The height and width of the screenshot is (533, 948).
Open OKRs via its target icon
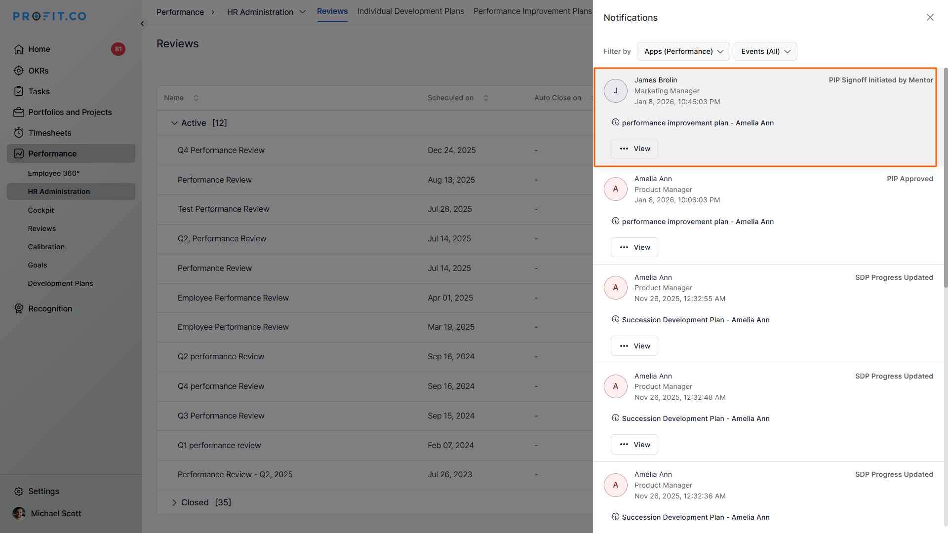[19, 71]
